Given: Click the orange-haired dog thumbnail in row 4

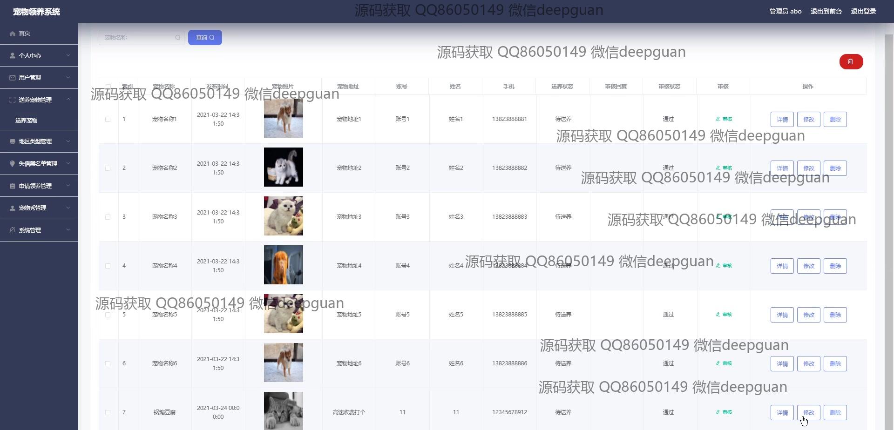Looking at the screenshot, I should 284,265.
